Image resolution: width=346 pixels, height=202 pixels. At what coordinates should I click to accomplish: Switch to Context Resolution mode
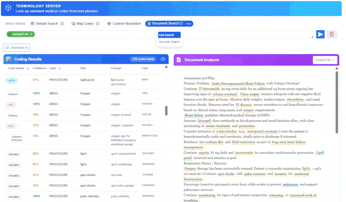point(124,24)
